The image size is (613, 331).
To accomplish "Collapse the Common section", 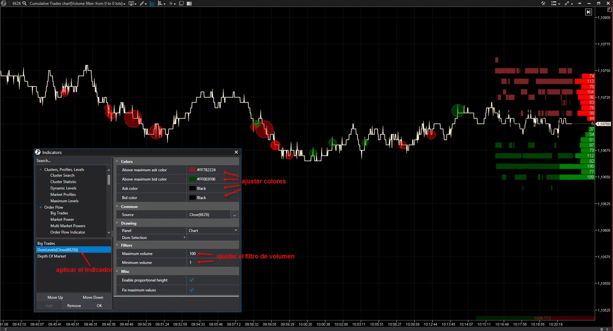I will pyautogui.click(x=117, y=206).
